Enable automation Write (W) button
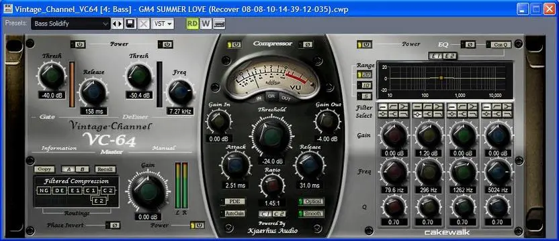The image size is (559, 241). click(206, 24)
